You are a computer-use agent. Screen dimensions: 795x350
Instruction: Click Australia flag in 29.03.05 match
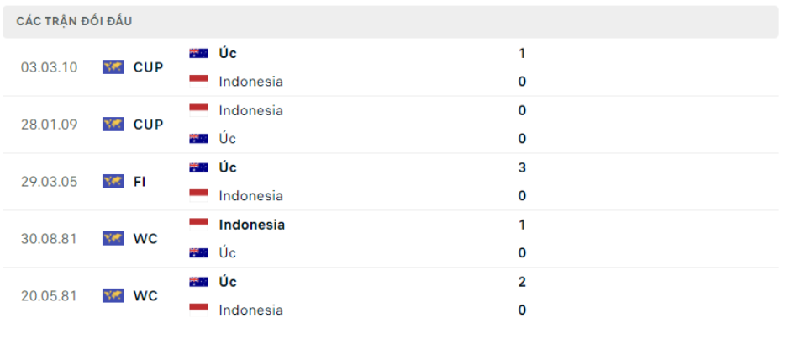[198, 167]
